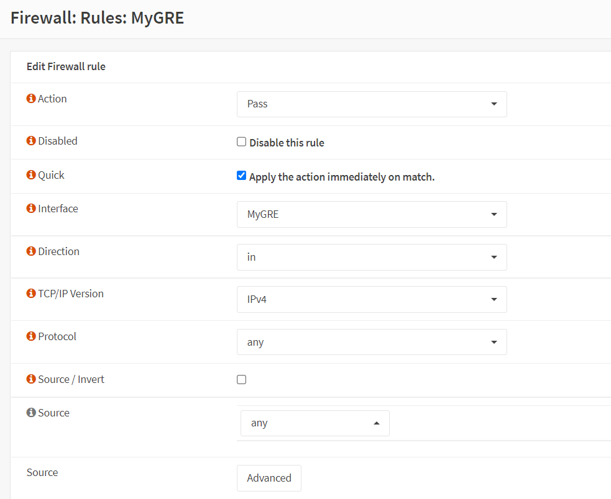611x499 pixels.
Task: Show help icon for Source / Invert
Action: point(31,379)
